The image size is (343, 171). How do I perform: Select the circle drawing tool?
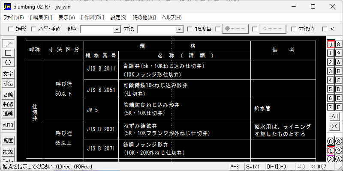point(8,62)
